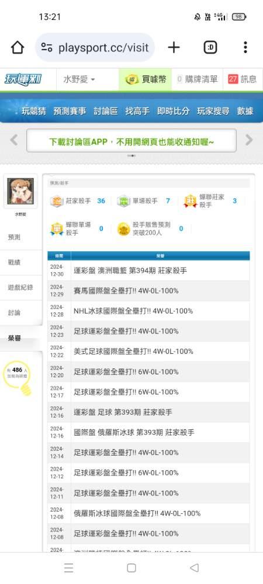Click row NHL冰球國際盤全壘打!! 4W-0L-100%
The width and height of the screenshot is (263, 584).
[148, 311]
